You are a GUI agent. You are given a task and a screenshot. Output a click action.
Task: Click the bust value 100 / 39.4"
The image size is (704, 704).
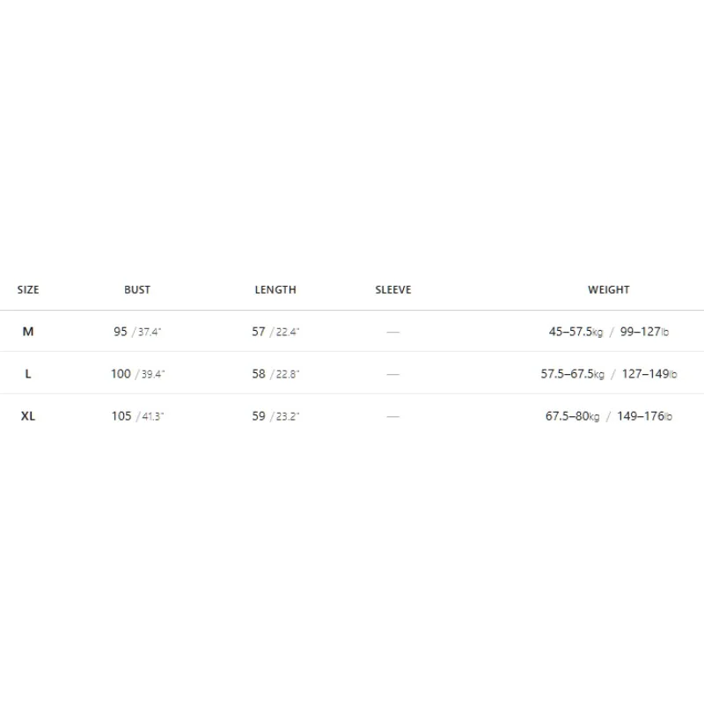tap(138, 374)
